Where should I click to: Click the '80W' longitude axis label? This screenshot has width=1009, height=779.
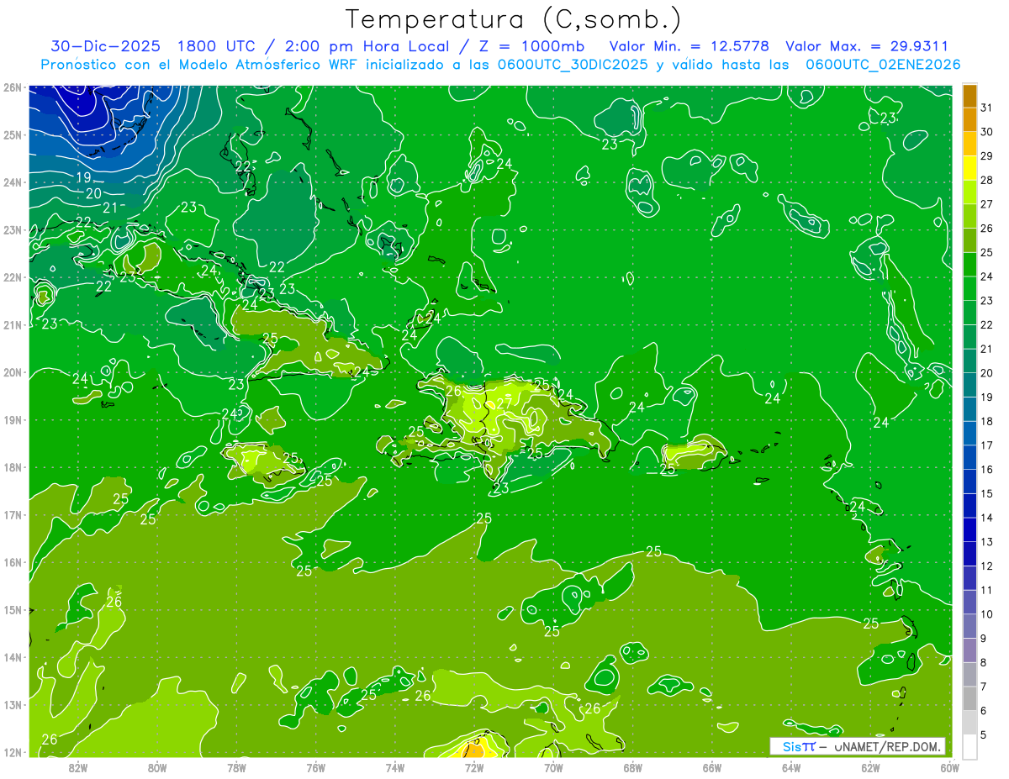pyautogui.click(x=157, y=766)
